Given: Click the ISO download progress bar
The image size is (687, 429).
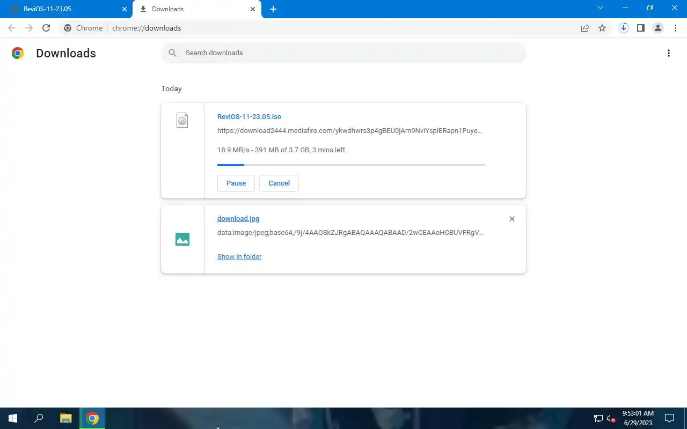Looking at the screenshot, I should 351,165.
